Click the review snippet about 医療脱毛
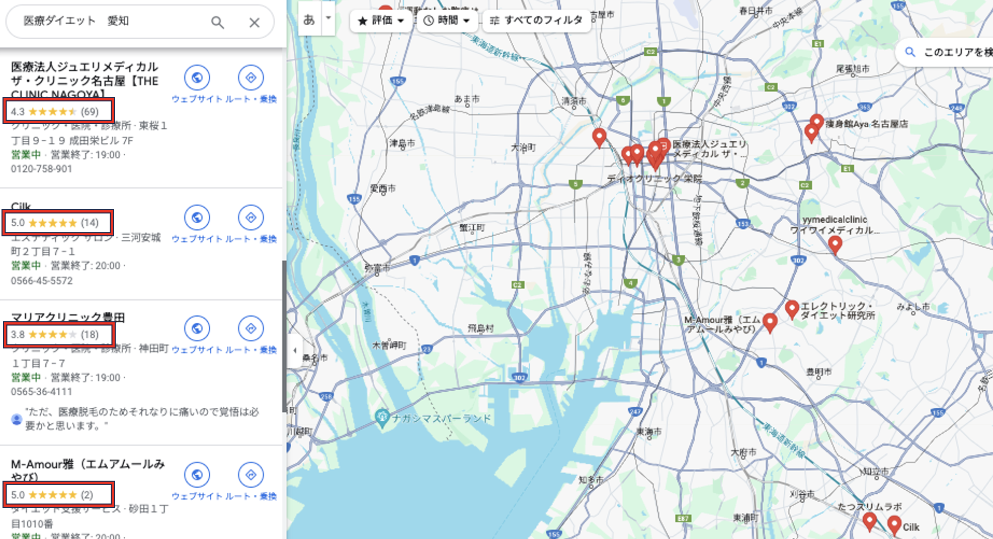Viewport: 993px width, 539px height. (142, 419)
